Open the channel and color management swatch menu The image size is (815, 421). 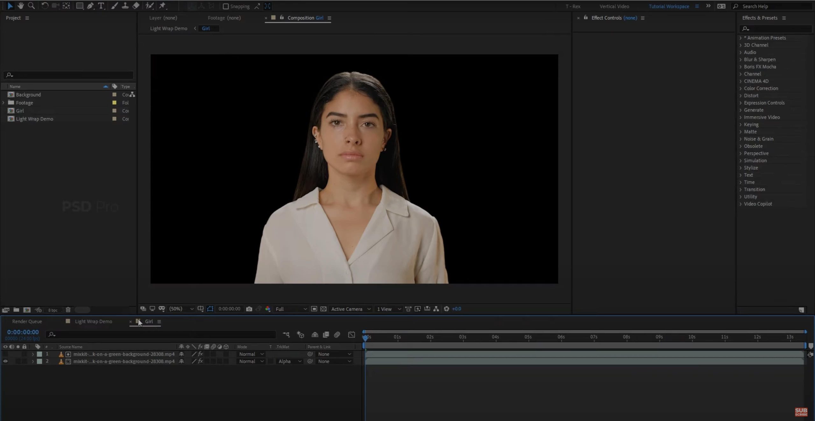pyautogui.click(x=268, y=309)
